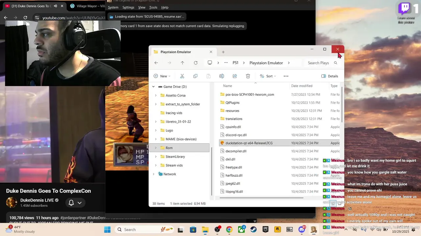
Task: Click the Copy icon in Explorer toolbar
Action: [x=195, y=76]
